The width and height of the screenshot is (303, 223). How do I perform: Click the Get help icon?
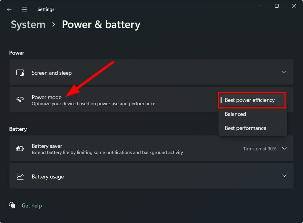12,205
